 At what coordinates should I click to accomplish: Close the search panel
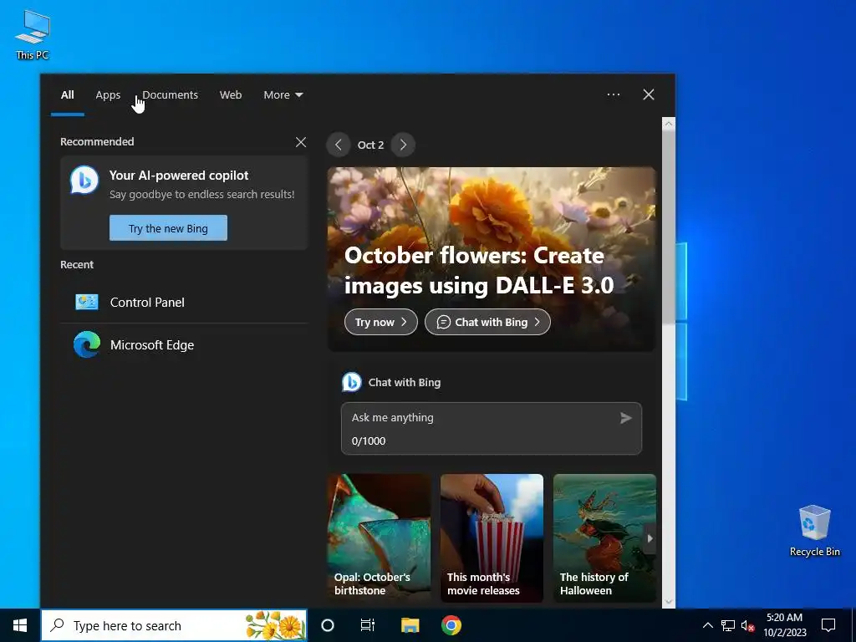pos(648,94)
